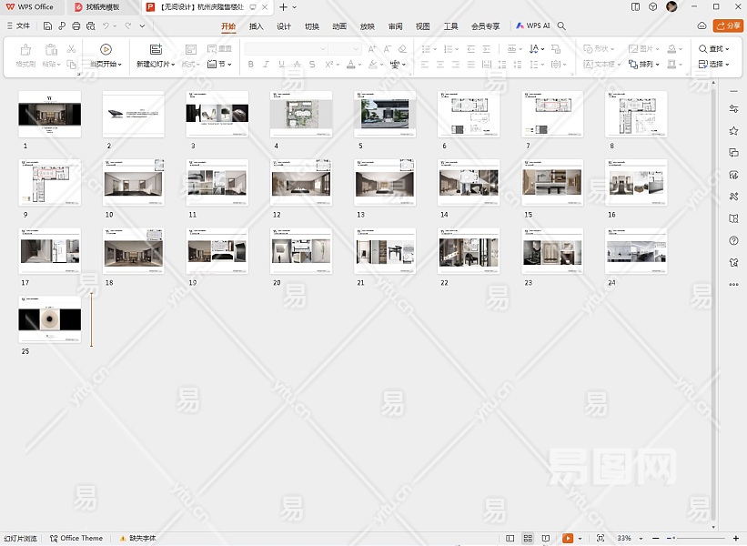Click the New Slide icon
Image resolution: width=747 pixels, height=546 pixels.
[x=156, y=49]
